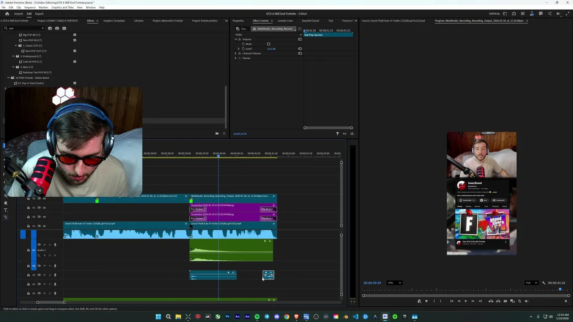Play the program monitor

[466, 301]
